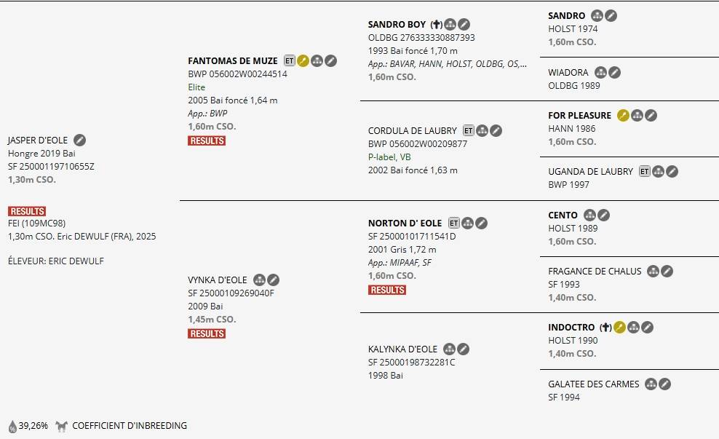The height and width of the screenshot is (439, 719).
Task: Open the pedigree icon next to UGANDA DE LAUBRY
Action: 659,172
